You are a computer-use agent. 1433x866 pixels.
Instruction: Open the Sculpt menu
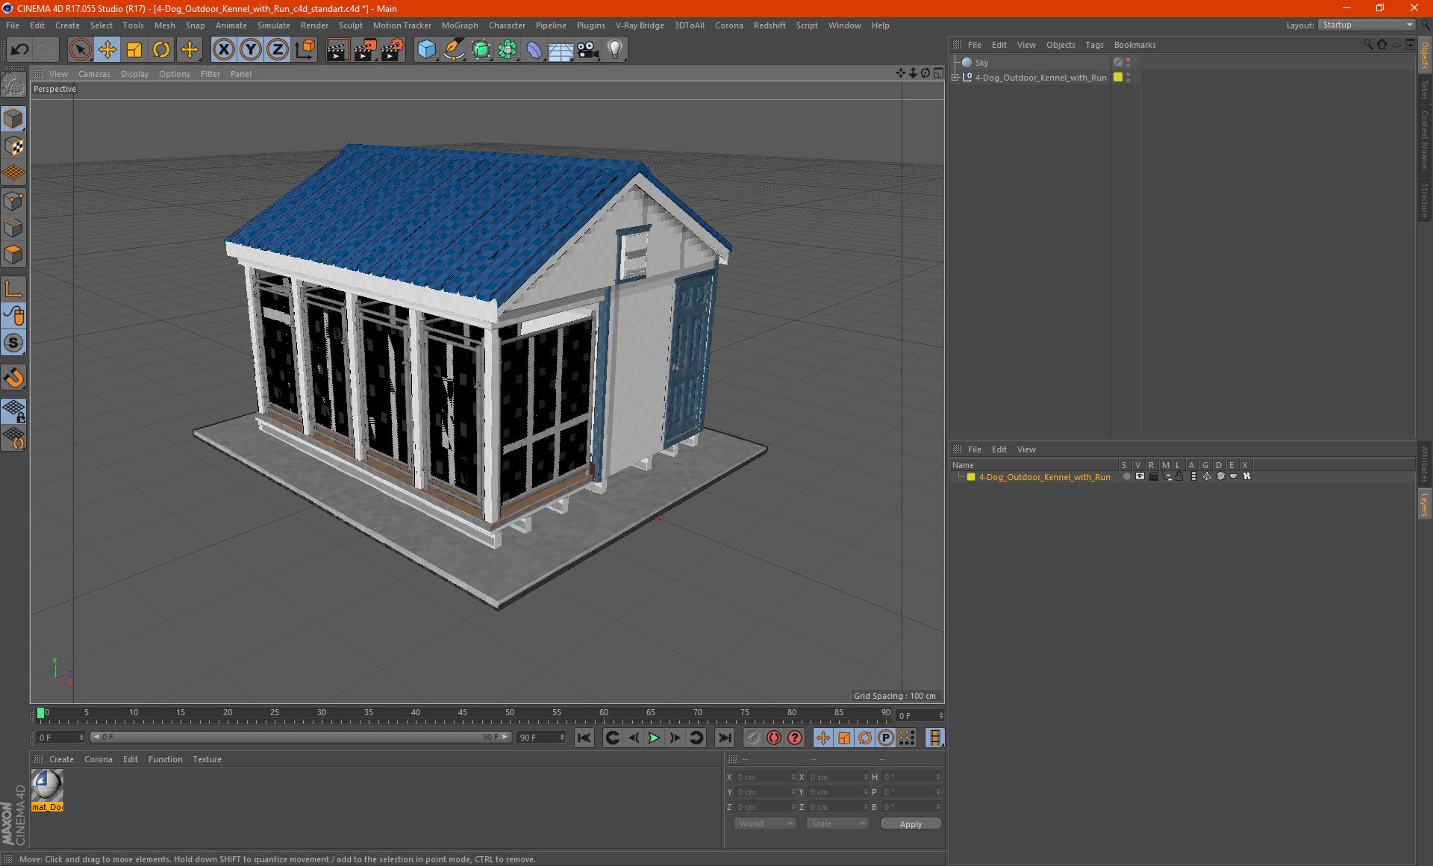(350, 25)
